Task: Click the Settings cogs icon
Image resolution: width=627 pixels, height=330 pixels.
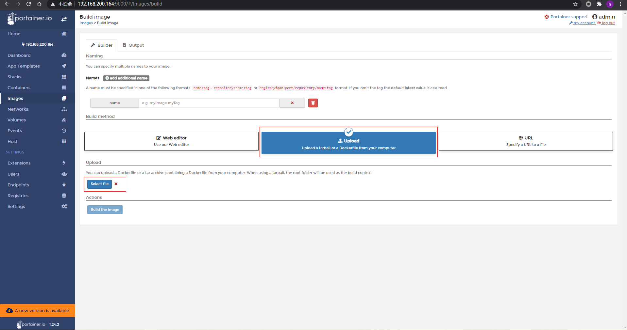Action: 64,206
